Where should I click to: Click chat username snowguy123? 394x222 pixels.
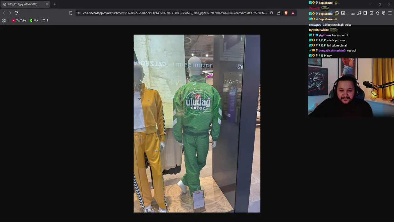(x=317, y=25)
